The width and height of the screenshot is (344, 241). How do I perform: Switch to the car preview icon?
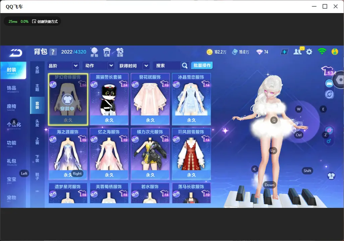[329, 83]
